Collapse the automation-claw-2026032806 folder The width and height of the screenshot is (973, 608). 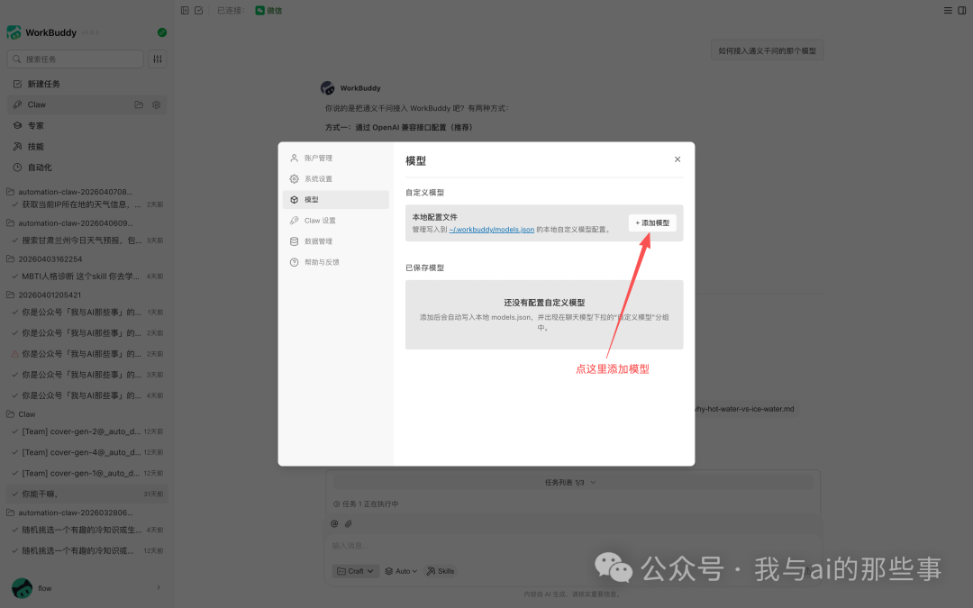coord(69,513)
